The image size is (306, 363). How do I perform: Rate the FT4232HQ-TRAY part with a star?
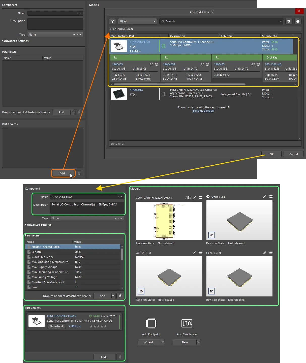98,326
